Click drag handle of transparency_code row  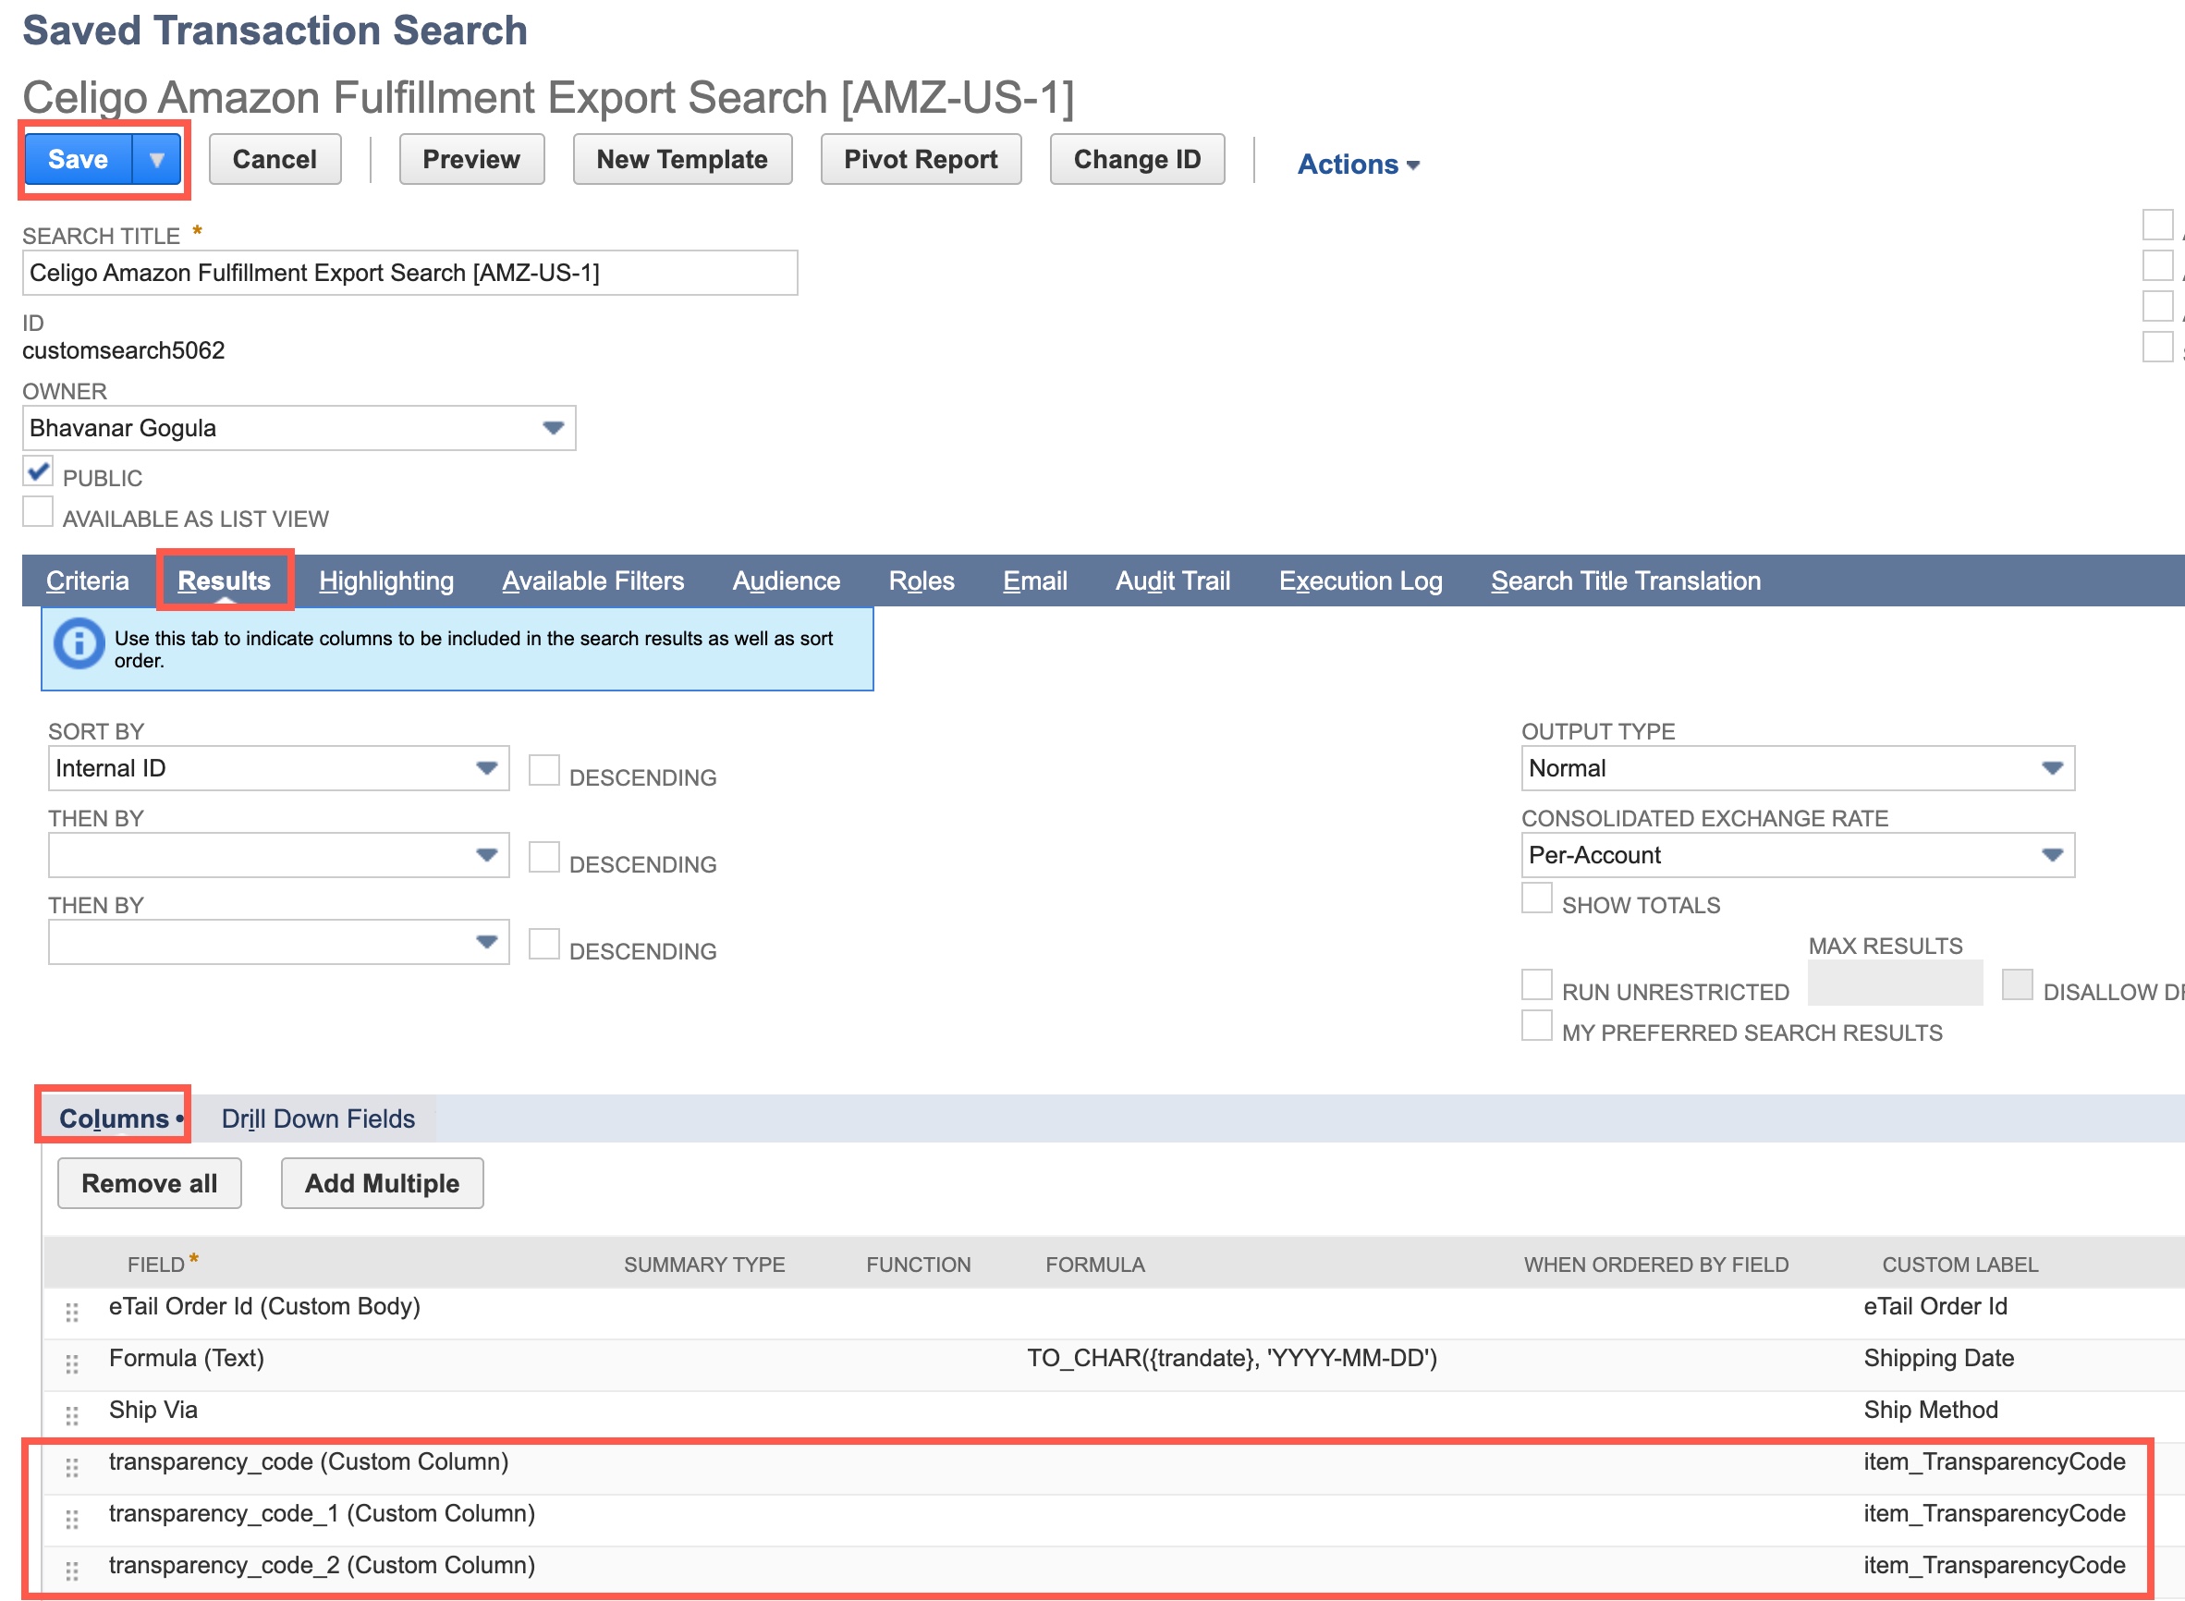point(72,1467)
